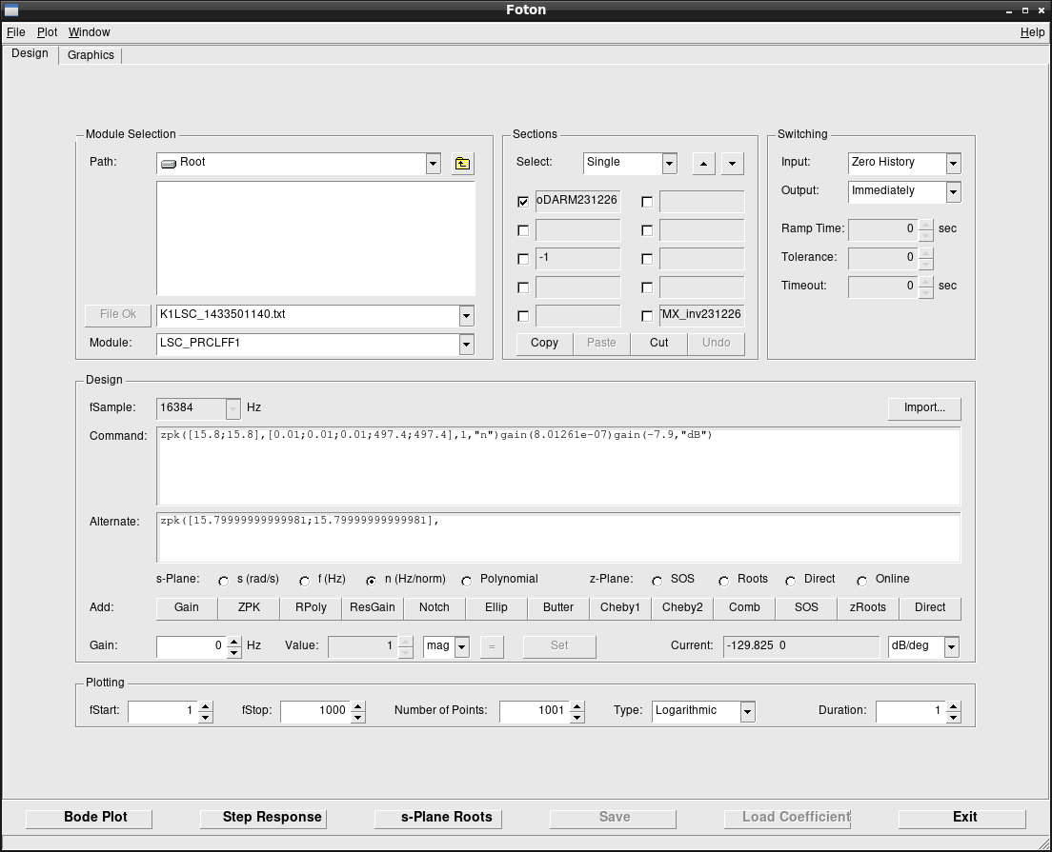Expand the K1LSC_1433501140.txt file dropdown

(x=466, y=316)
